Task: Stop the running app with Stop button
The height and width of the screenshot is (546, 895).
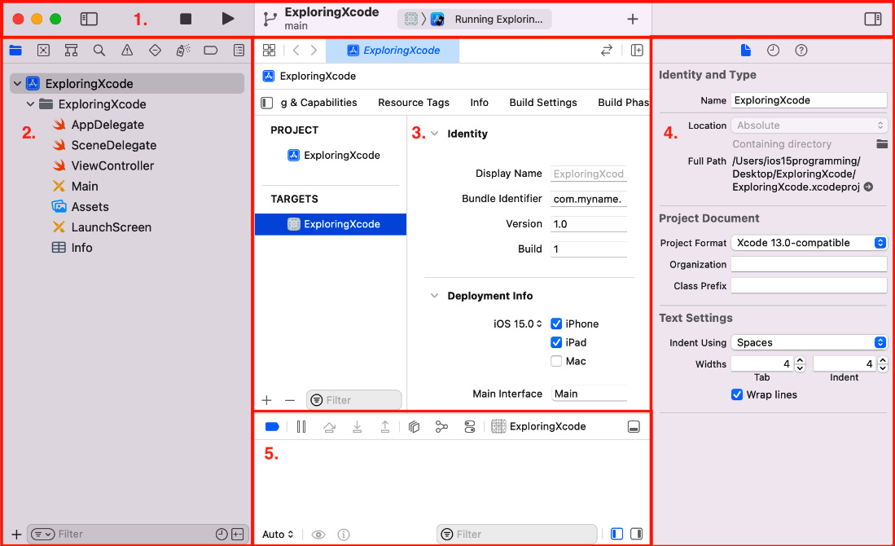Action: coord(186,19)
